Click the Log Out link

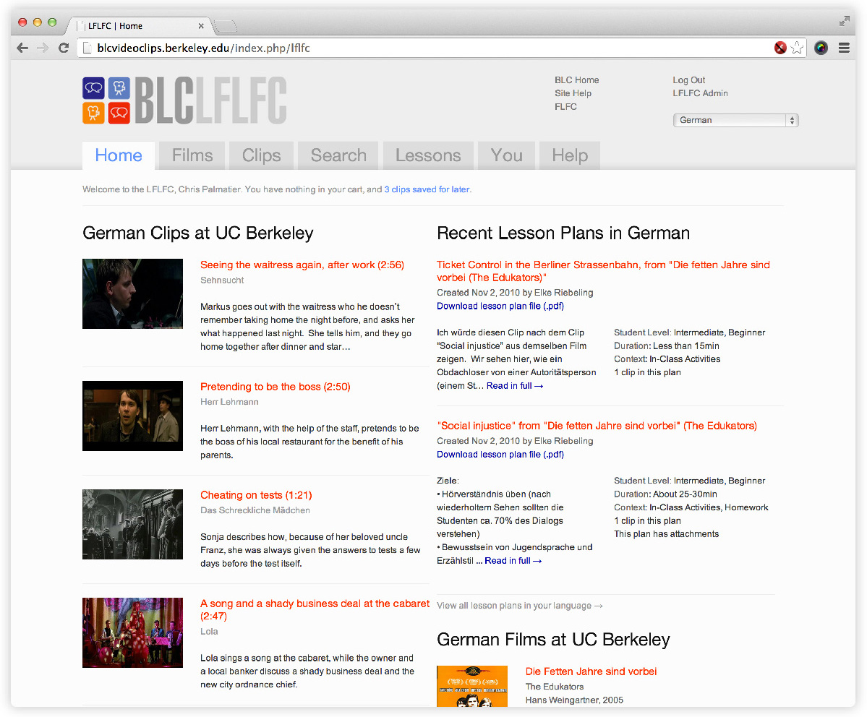coord(689,80)
